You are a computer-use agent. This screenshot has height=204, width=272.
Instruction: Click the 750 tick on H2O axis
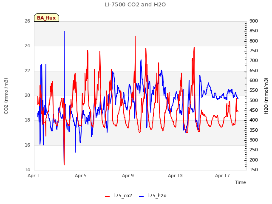pos(254,51)
